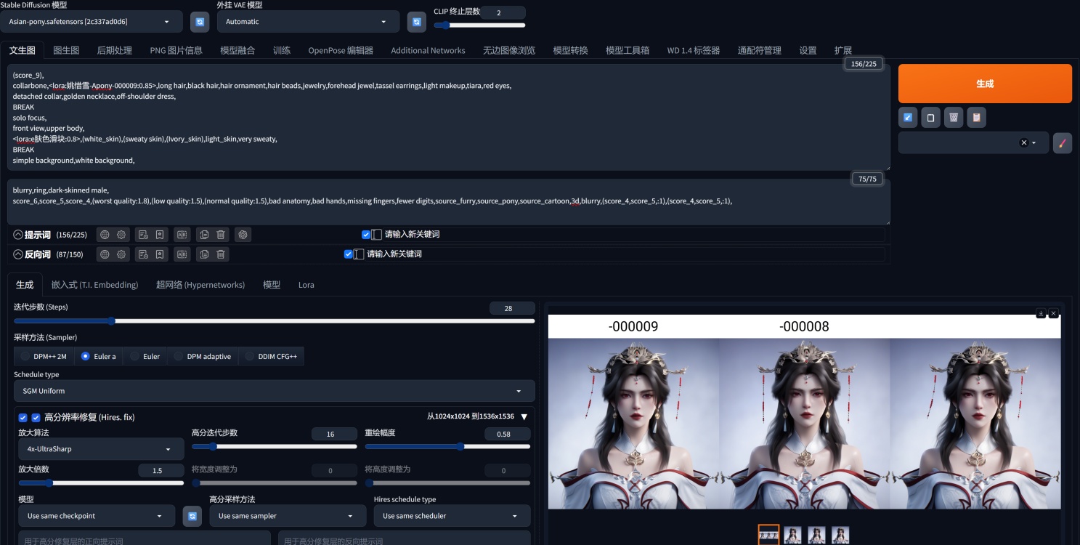
Task: Click the refresh icon beside the VAE dropdown
Action: click(x=416, y=22)
